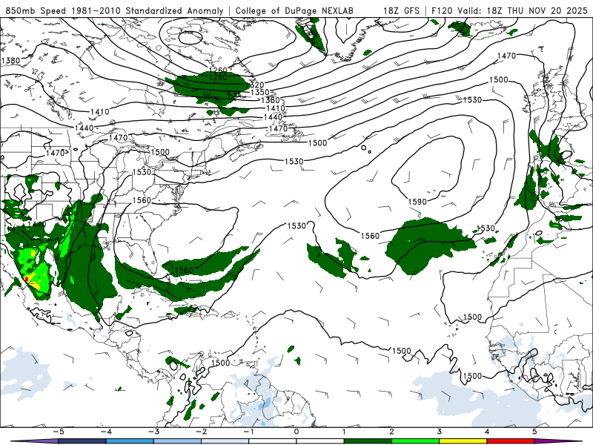
Task: Select the pale blue -2 to -1 colorbar segment
Action: tap(225, 441)
